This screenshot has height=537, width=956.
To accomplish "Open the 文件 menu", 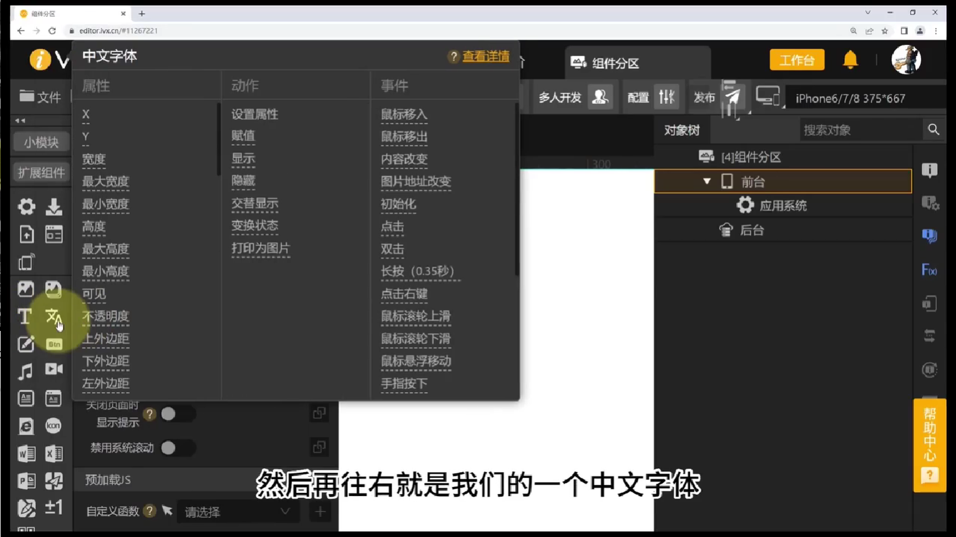I will 40,97.
